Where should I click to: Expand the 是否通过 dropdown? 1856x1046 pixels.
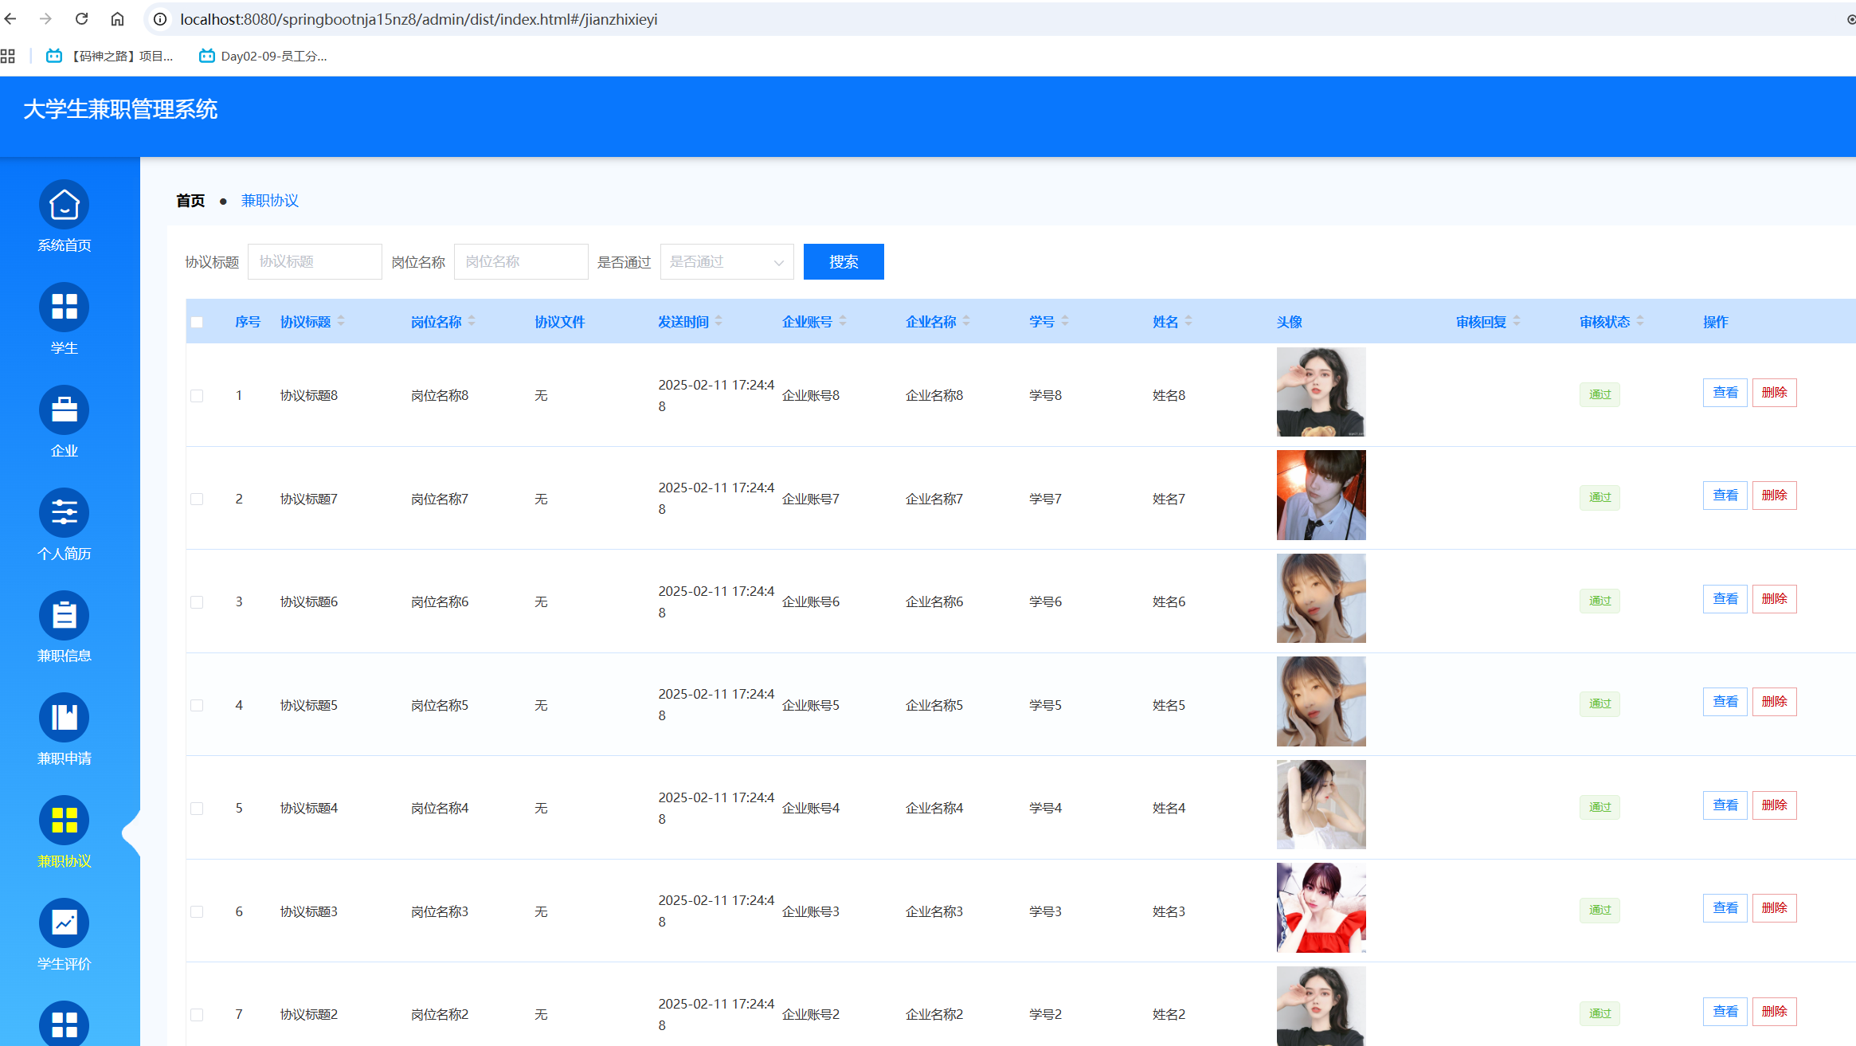pyautogui.click(x=726, y=262)
